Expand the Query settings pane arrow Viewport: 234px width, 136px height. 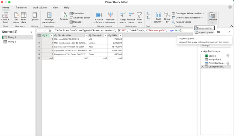pos(229,32)
